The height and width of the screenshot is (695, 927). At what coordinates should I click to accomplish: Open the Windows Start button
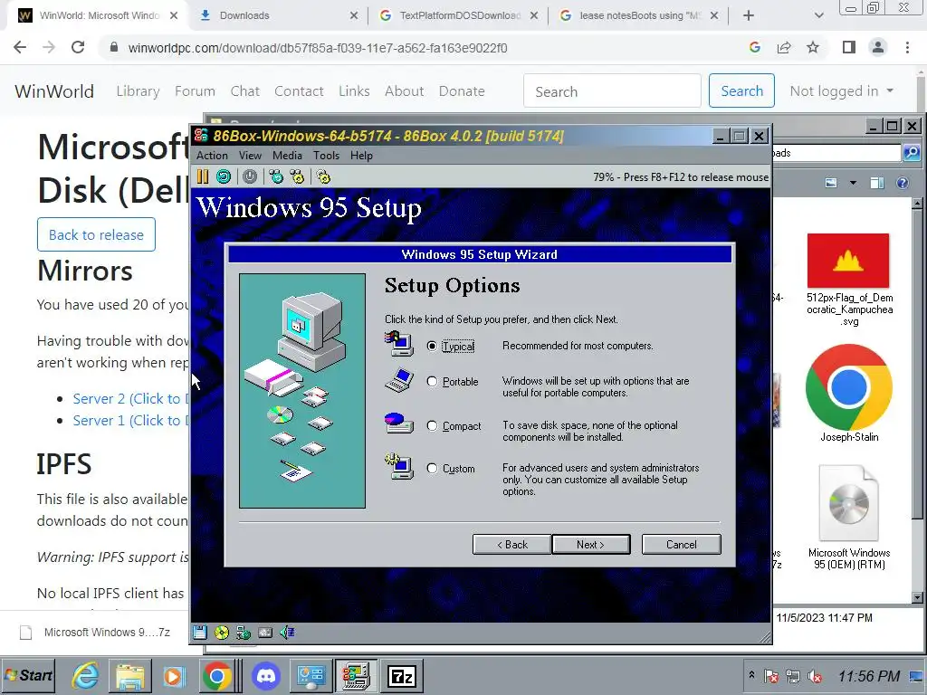(x=28, y=675)
